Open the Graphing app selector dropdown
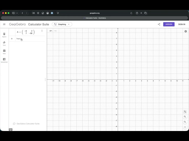 (62, 24)
